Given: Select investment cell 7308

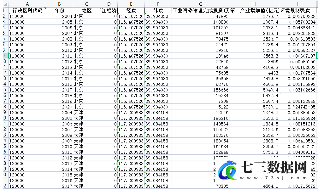Looking at the screenshot, I should 201,101.
